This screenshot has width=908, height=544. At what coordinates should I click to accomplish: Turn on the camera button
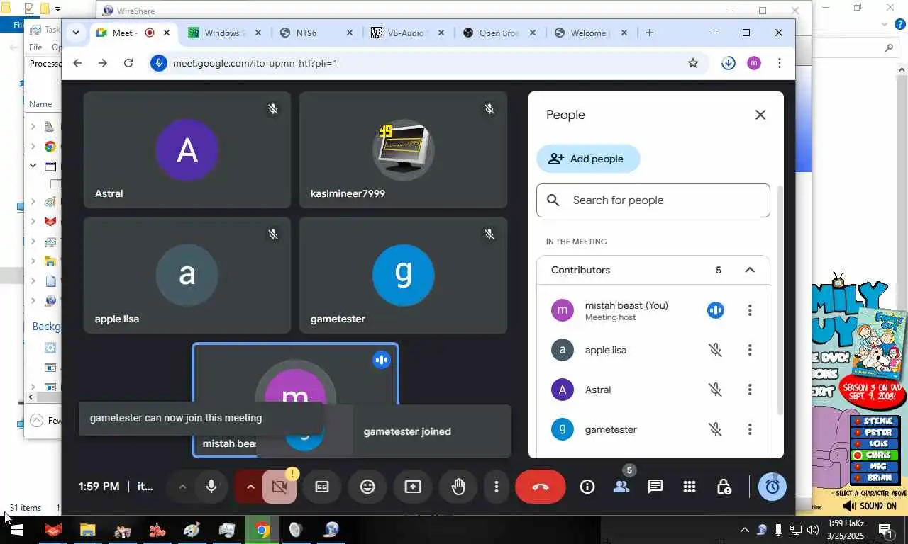coord(279,487)
